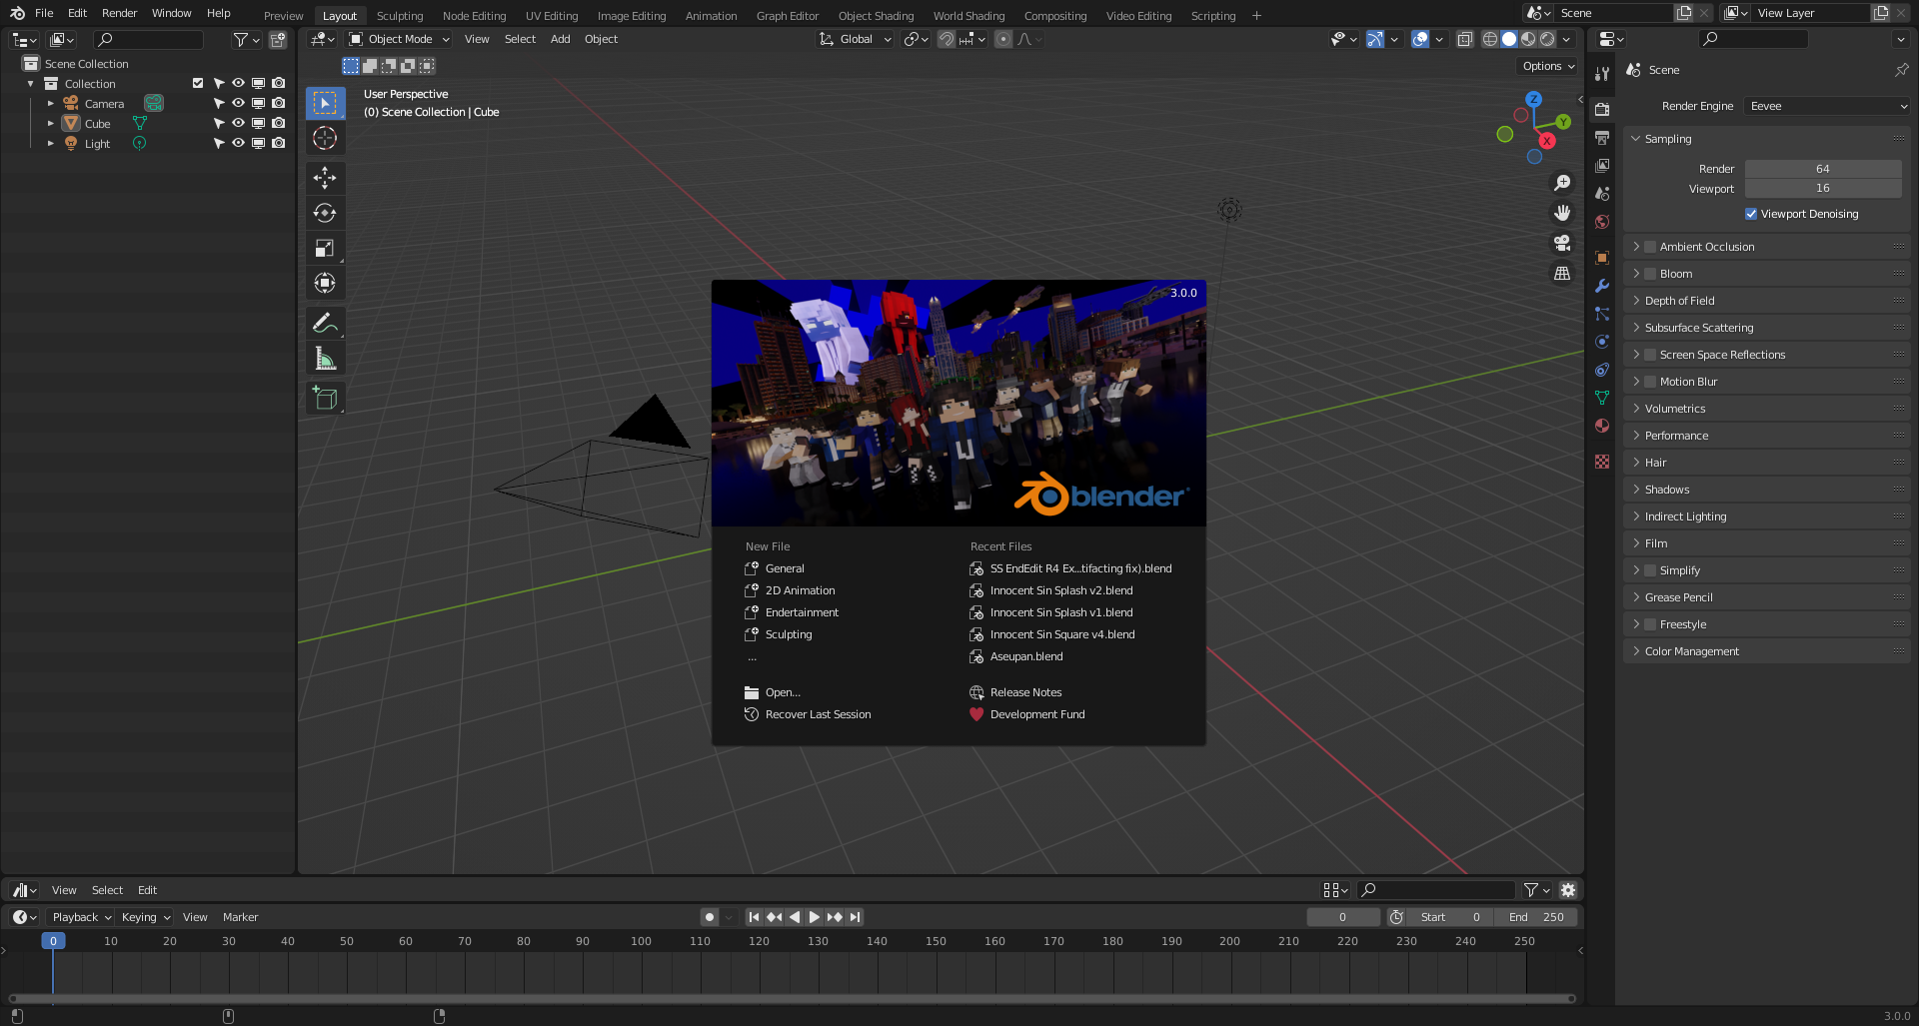Open the Material properties tab
1919x1026 pixels.
(1602, 426)
